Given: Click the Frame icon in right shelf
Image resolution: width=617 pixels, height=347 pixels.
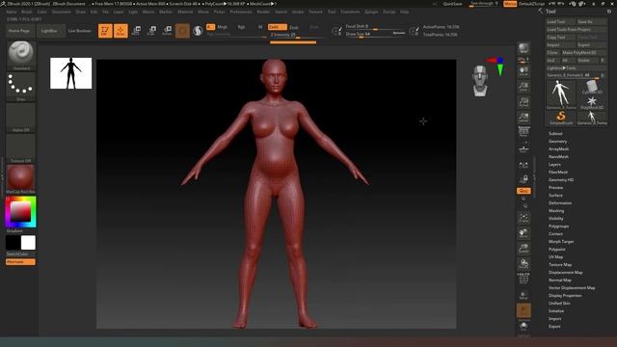Looking at the screenshot, I should (523, 218).
